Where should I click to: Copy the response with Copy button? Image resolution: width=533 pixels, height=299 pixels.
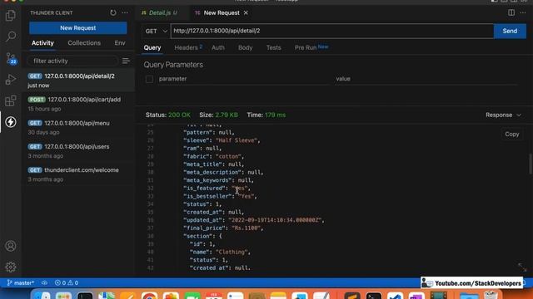tap(511, 135)
